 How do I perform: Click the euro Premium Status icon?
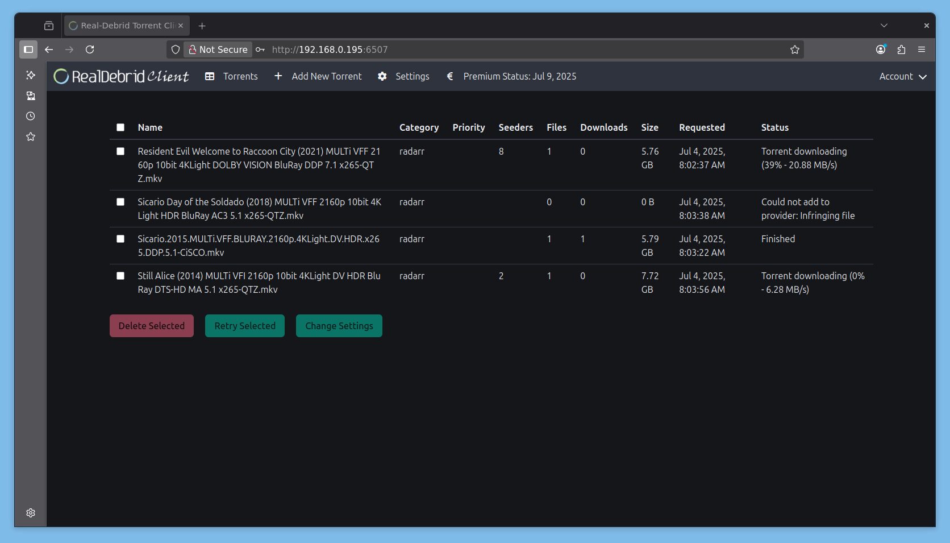(x=450, y=76)
